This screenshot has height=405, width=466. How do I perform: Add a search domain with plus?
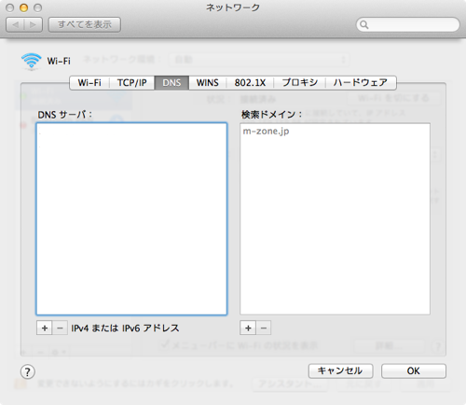coord(248,328)
